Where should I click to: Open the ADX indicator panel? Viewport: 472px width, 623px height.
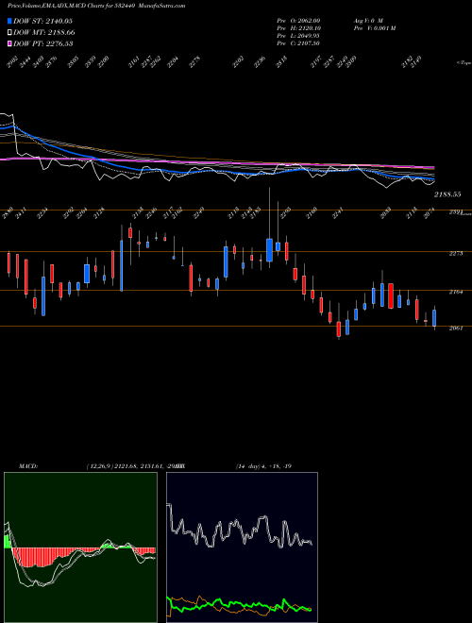click(242, 547)
